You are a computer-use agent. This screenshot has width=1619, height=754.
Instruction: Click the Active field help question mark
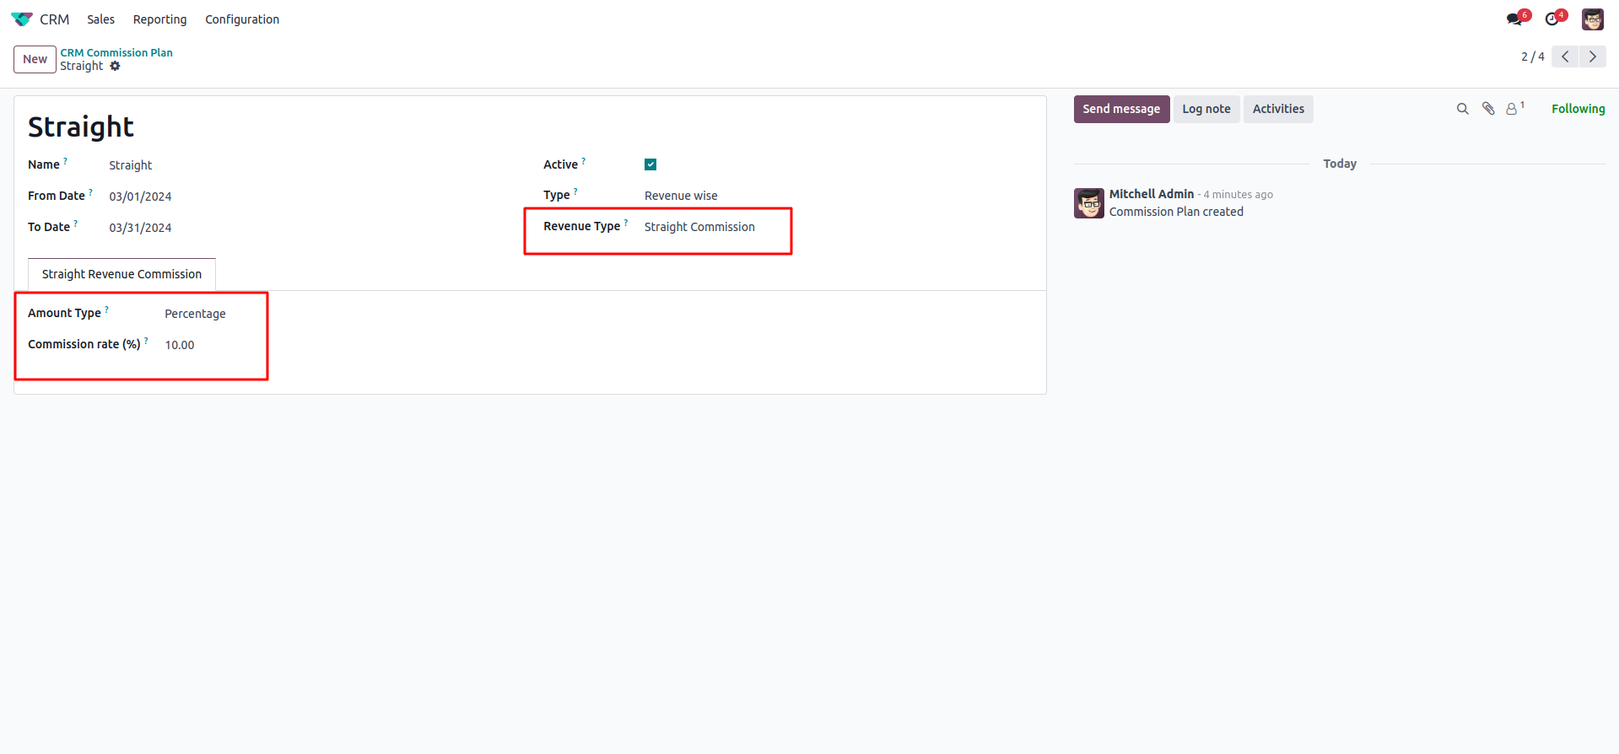pos(583,160)
